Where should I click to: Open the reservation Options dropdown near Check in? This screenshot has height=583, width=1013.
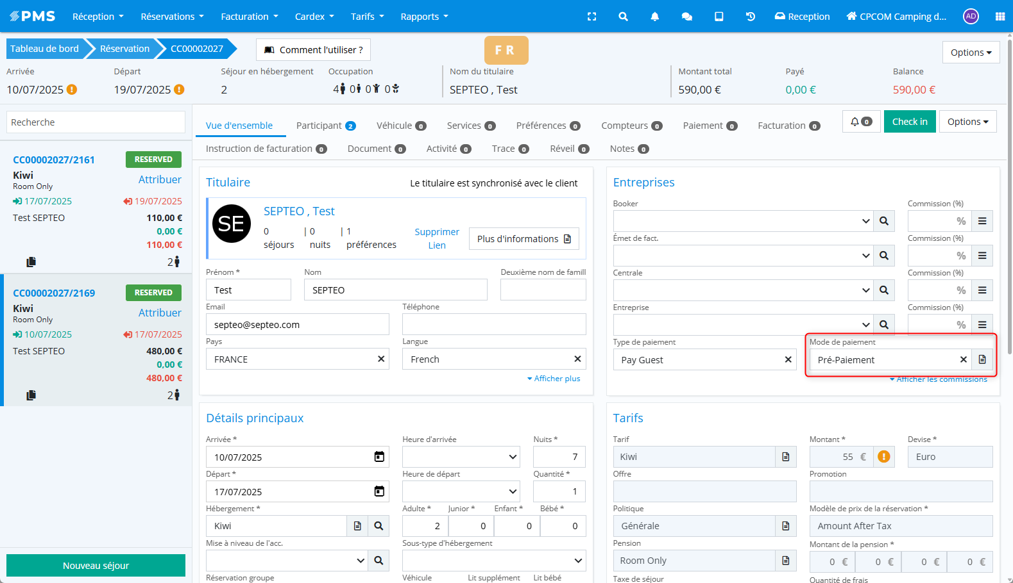click(967, 122)
